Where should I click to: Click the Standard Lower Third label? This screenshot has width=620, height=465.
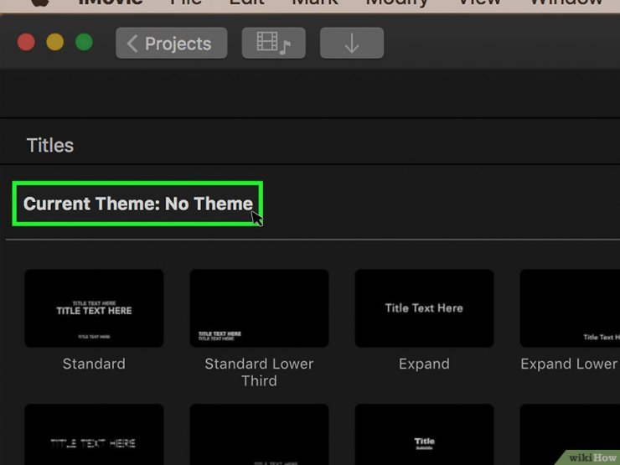259,372
